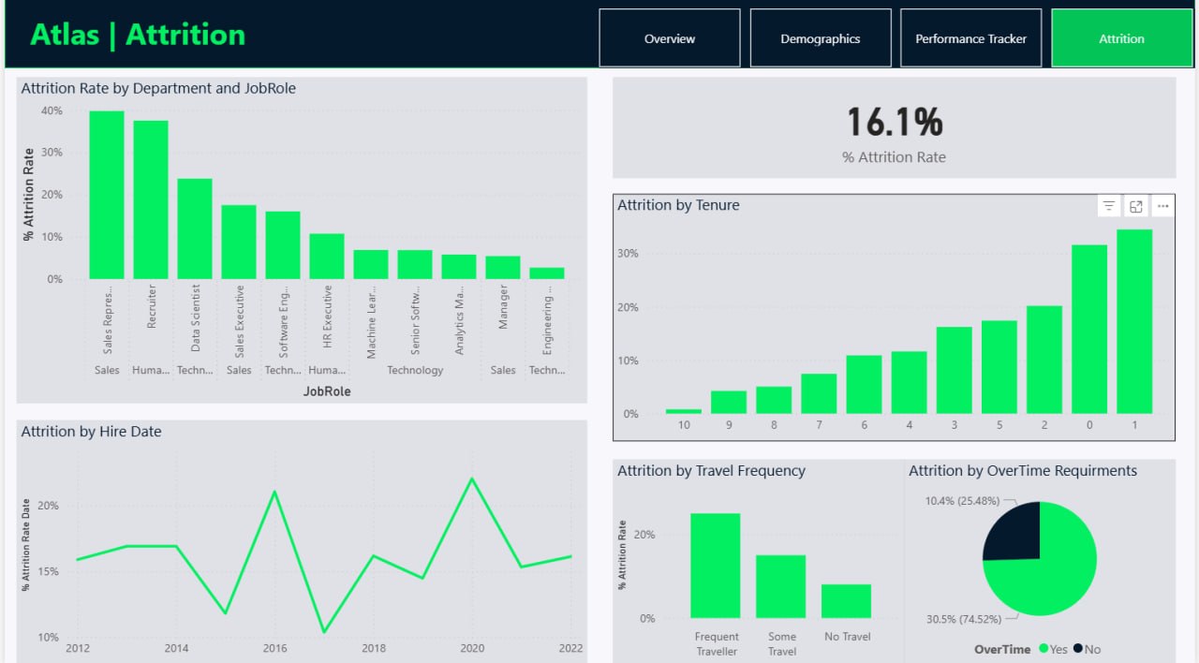The height and width of the screenshot is (663, 1199).
Task: Select the Data Scientist bar
Action: [x=195, y=228]
